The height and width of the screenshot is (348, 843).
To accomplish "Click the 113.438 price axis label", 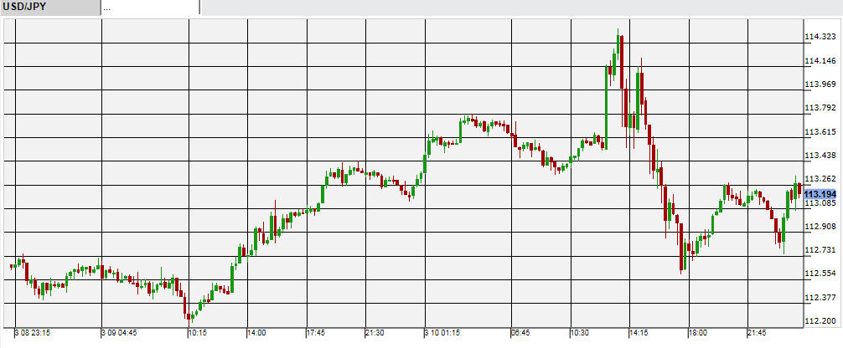I will click(x=820, y=156).
